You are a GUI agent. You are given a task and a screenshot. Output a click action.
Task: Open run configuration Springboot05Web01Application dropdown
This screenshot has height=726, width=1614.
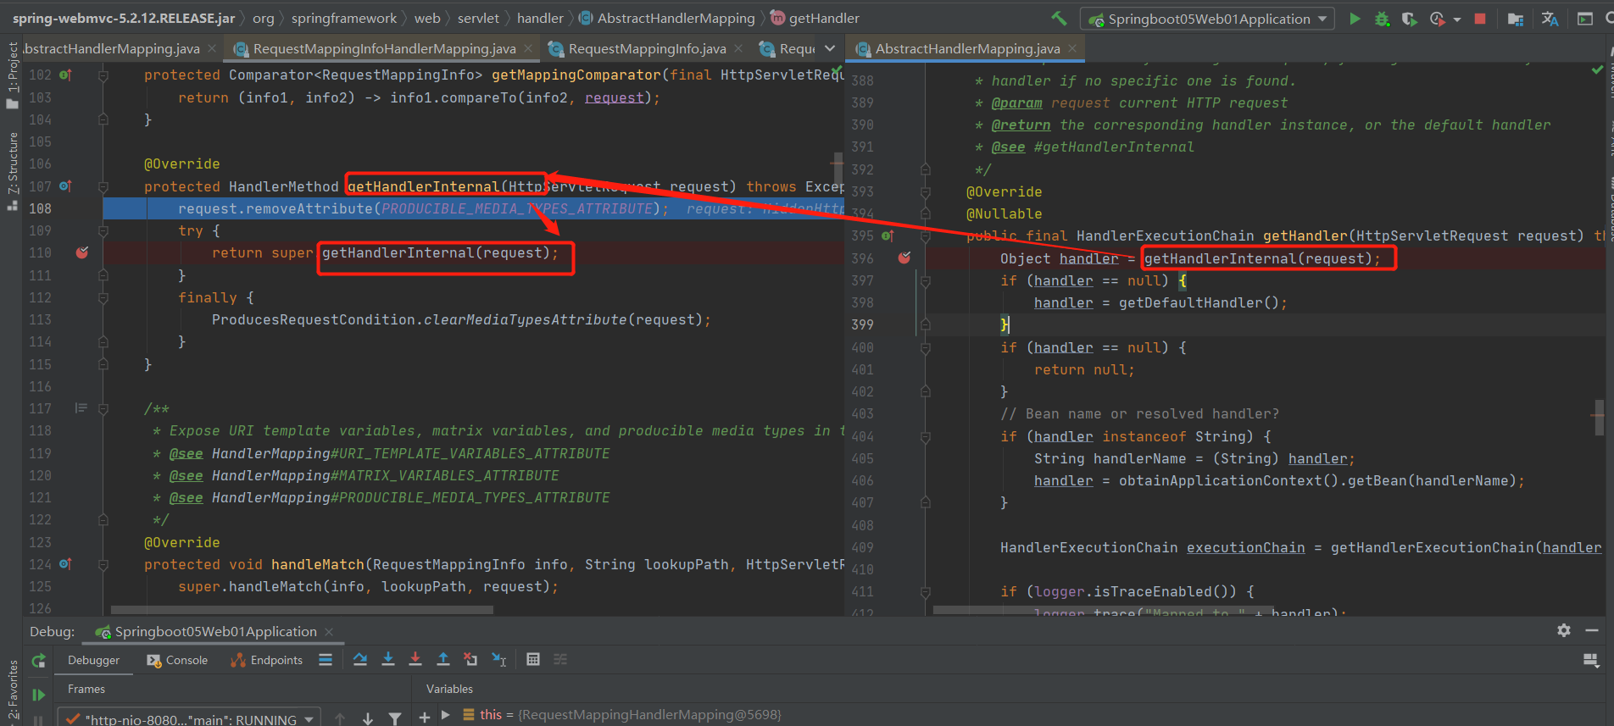pos(1207,19)
